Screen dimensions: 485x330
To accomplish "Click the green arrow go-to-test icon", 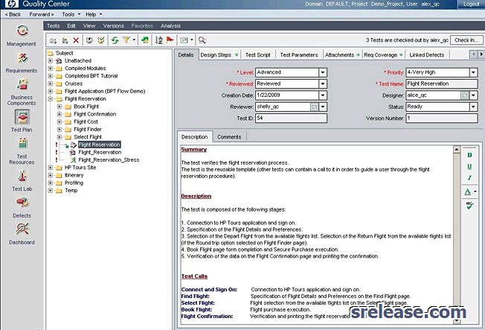I will (x=145, y=40).
